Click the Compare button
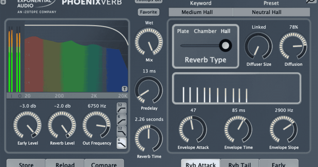The width and height of the screenshot is (318, 167). (104, 163)
